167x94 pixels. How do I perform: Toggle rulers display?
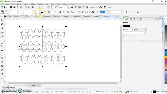coord(76,7)
